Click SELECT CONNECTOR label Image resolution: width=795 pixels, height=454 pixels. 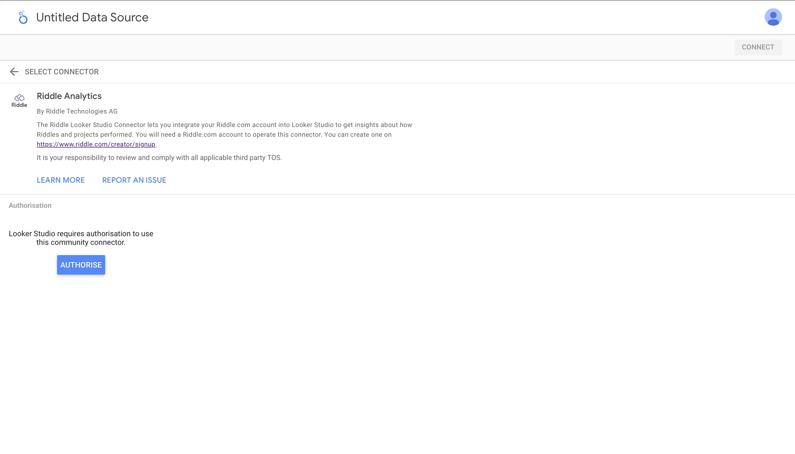(62, 72)
